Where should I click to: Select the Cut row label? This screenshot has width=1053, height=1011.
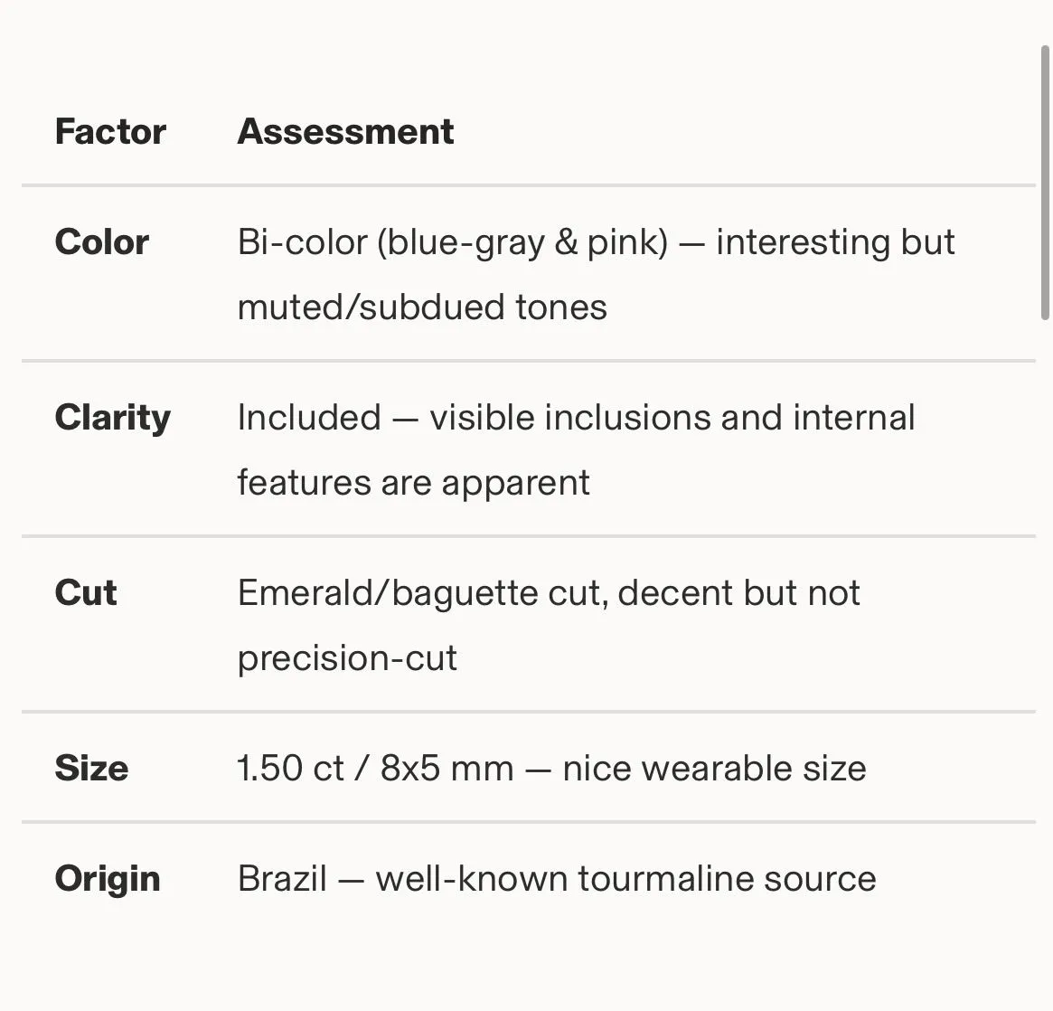pos(86,592)
